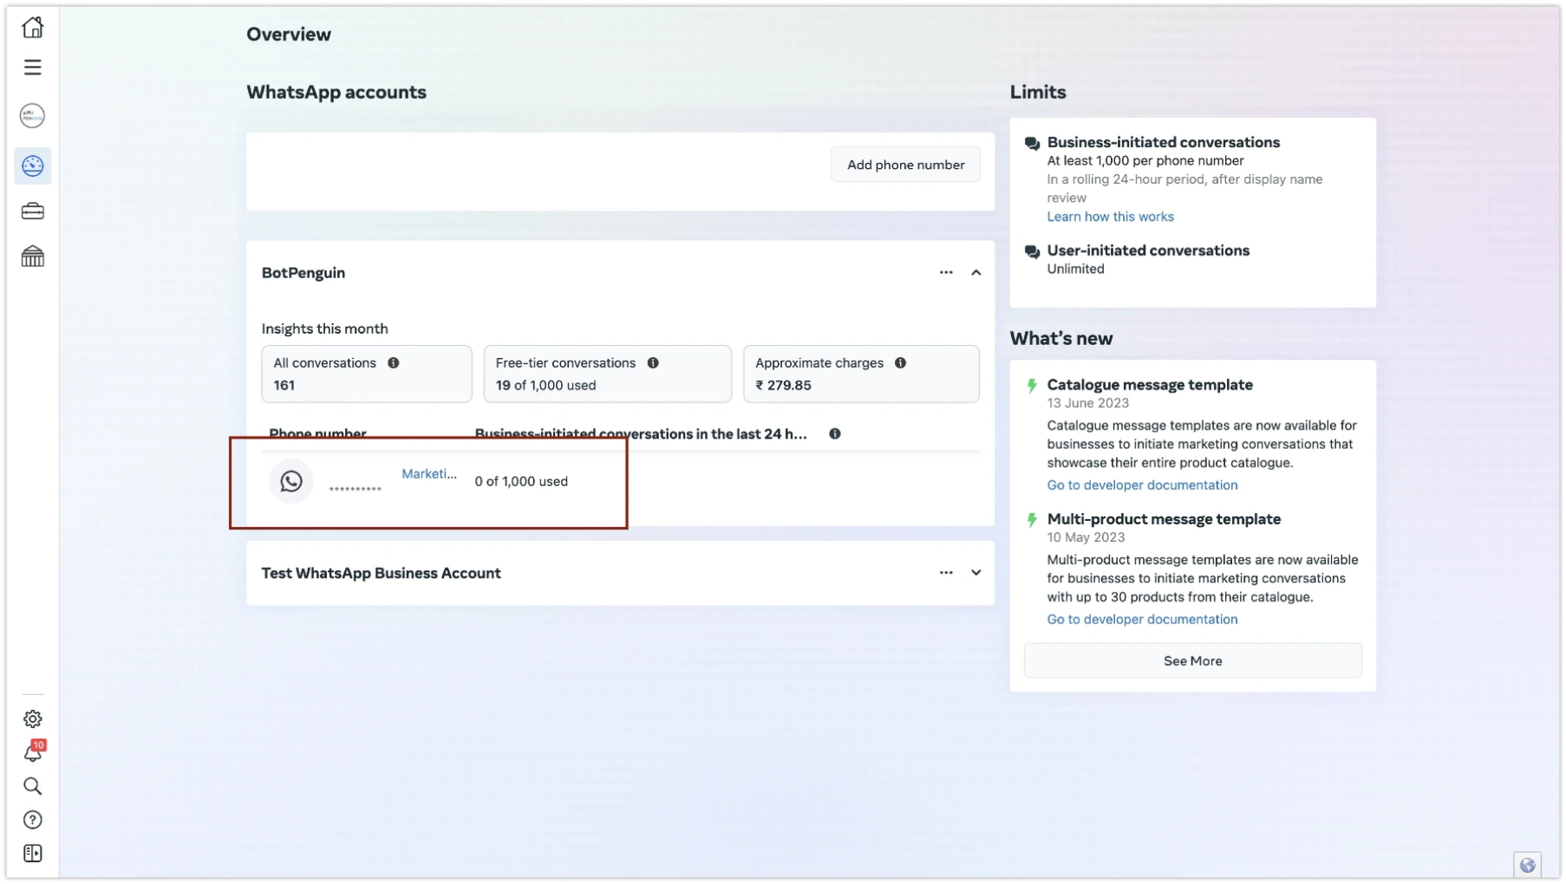
Task: Collapse the BotPenguin account section
Action: [976, 272]
